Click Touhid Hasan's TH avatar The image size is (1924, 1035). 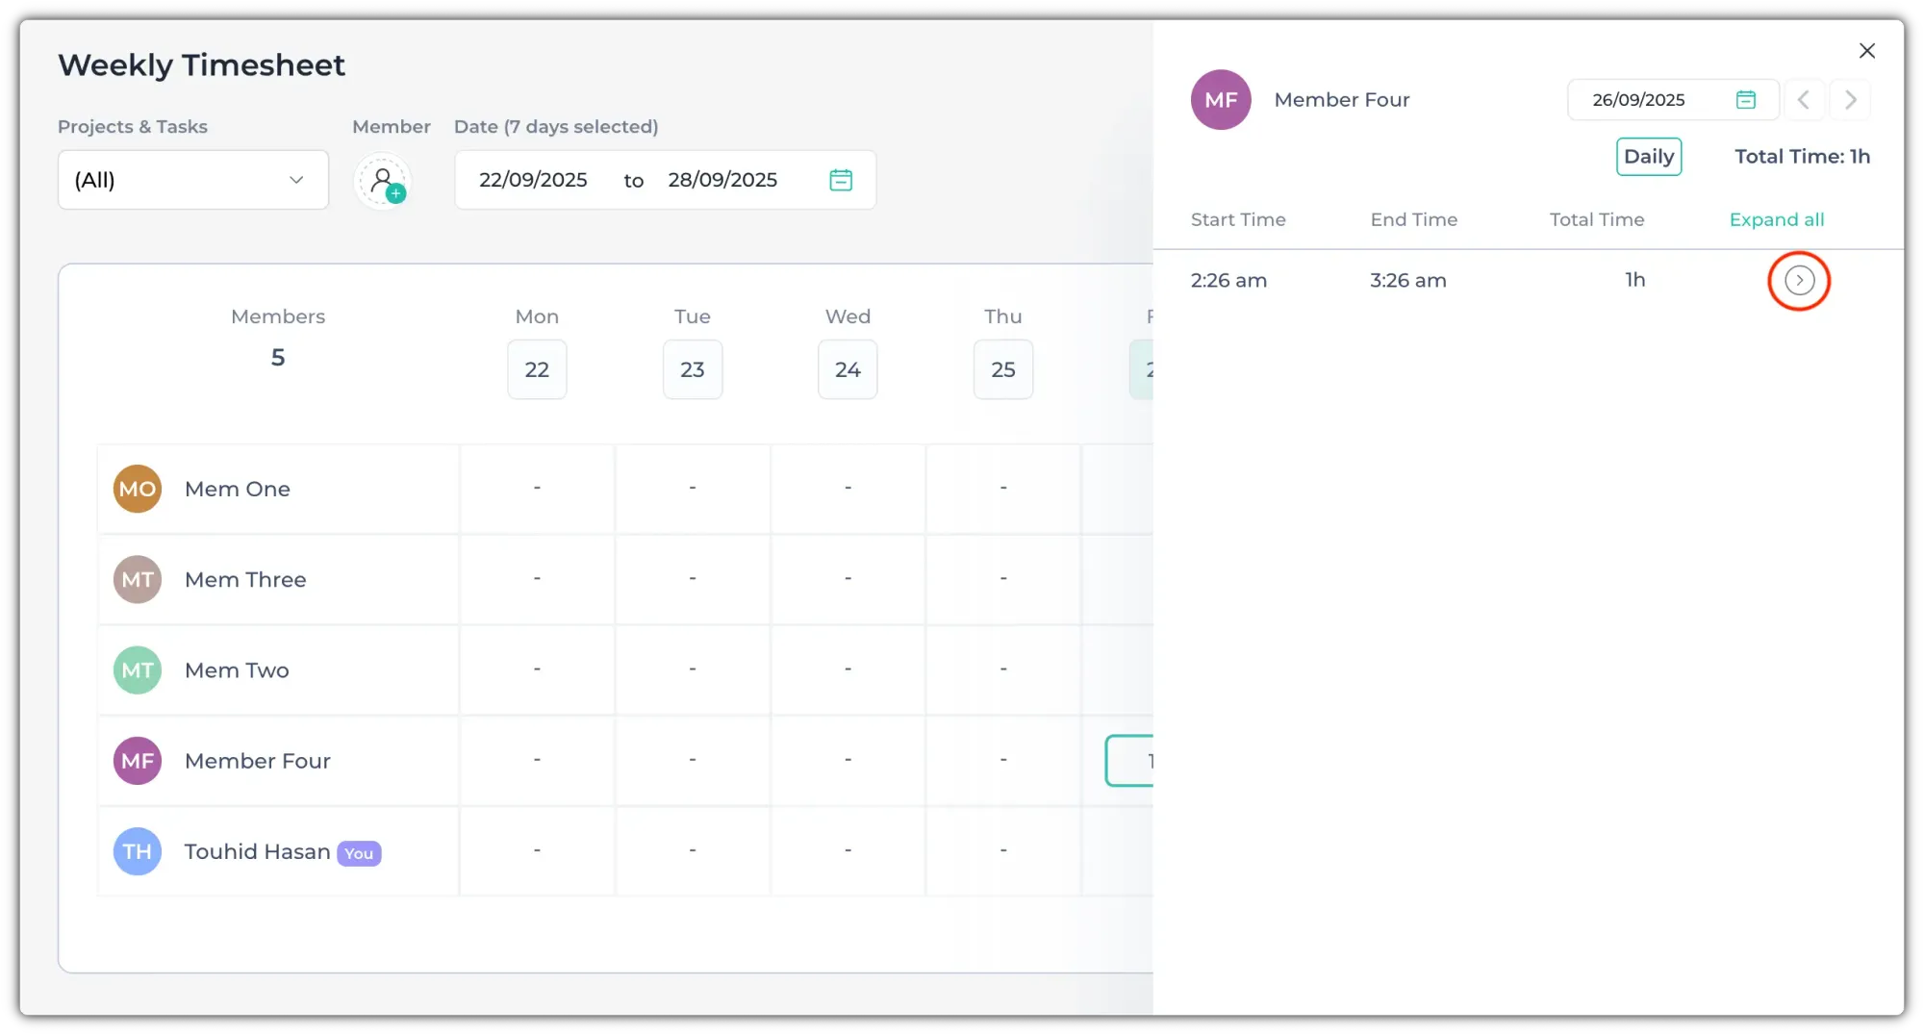(x=138, y=851)
